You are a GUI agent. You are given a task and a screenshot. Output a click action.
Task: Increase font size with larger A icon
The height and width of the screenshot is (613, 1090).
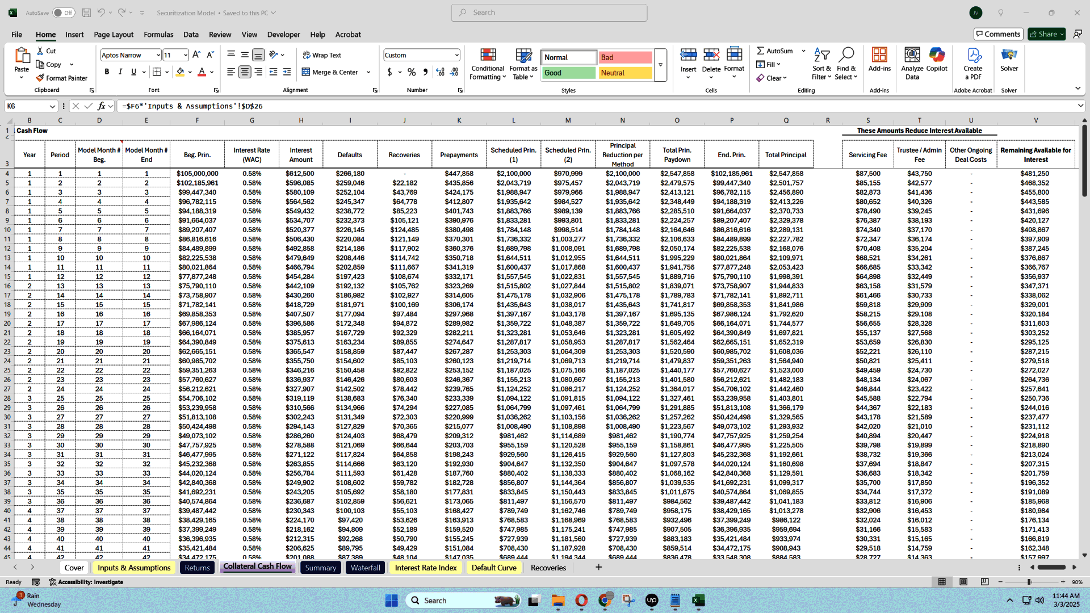(196, 55)
